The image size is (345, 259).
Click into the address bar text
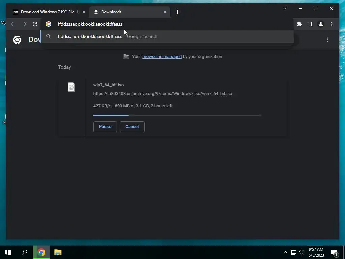tap(90, 24)
